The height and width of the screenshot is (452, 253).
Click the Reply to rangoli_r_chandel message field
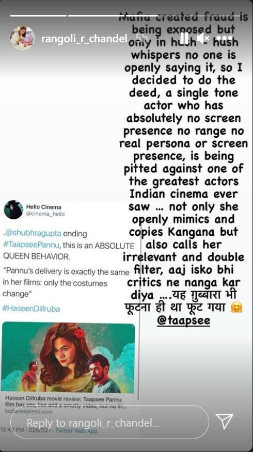tap(109, 423)
